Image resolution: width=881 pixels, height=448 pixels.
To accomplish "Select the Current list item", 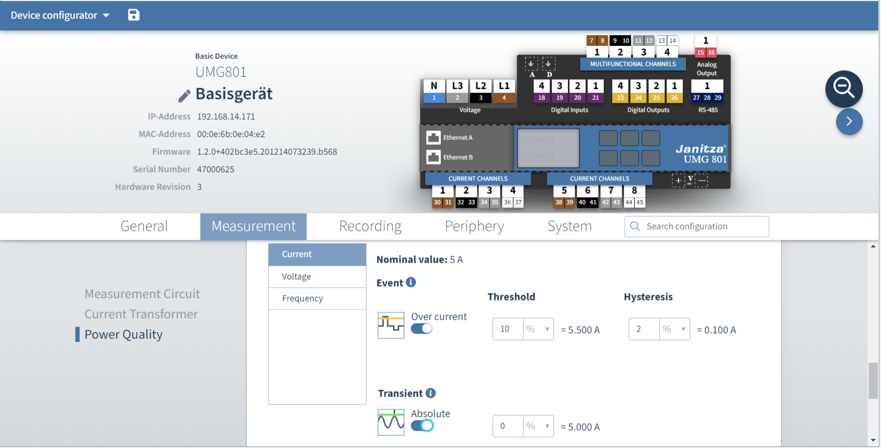I will tap(317, 255).
